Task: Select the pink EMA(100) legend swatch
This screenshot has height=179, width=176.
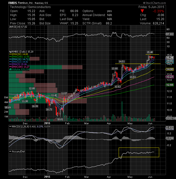Action: pyautogui.click(x=10, y=67)
